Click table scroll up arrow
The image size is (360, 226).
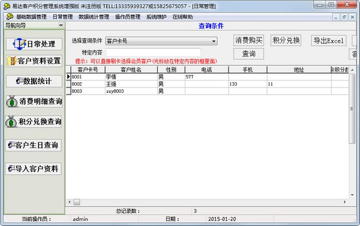click(352, 70)
